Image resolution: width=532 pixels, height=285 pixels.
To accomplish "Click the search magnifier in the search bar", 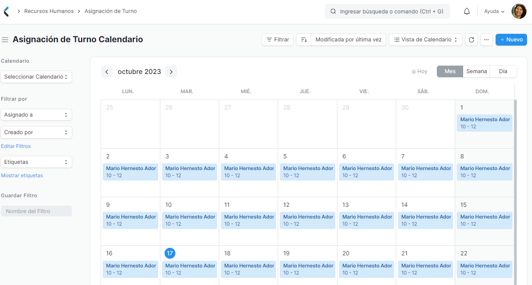I will (x=332, y=11).
